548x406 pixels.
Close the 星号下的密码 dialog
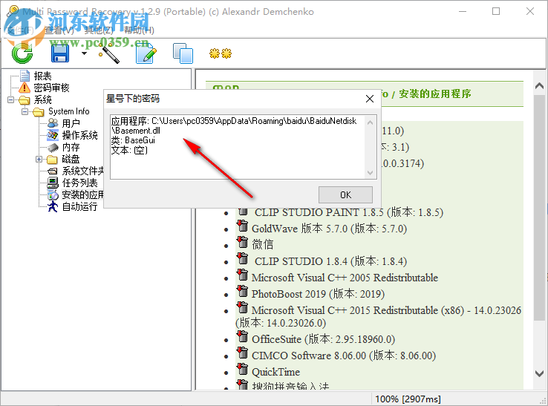tap(370, 99)
